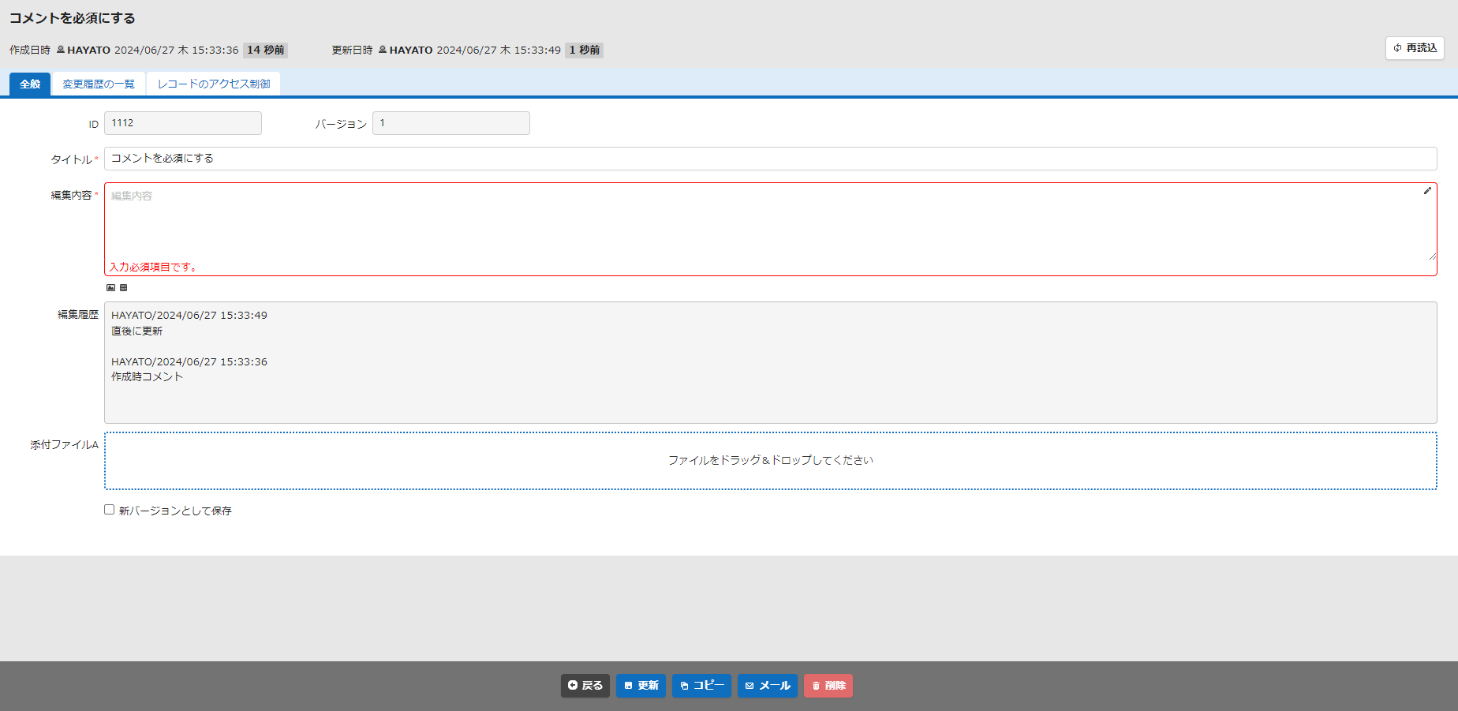Image resolution: width=1458 pixels, height=711 pixels.
Task: Click the 編集履歴 history box
Action: click(x=771, y=362)
